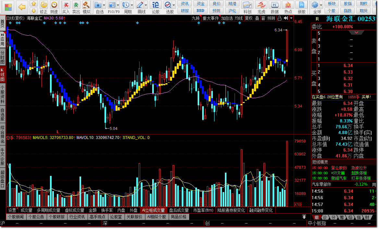This screenshot has height=229, width=379.
Task: Expand the 自选 dropdown arrow
Action: point(104,5)
